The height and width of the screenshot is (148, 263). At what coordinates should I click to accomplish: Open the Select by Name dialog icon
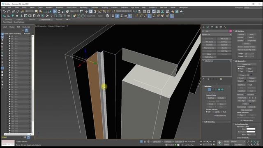point(41,12)
